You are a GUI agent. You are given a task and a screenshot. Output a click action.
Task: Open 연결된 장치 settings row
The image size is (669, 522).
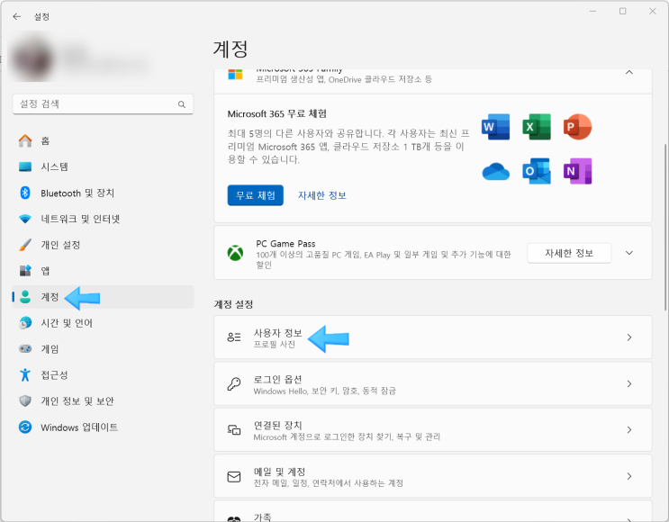click(432, 430)
